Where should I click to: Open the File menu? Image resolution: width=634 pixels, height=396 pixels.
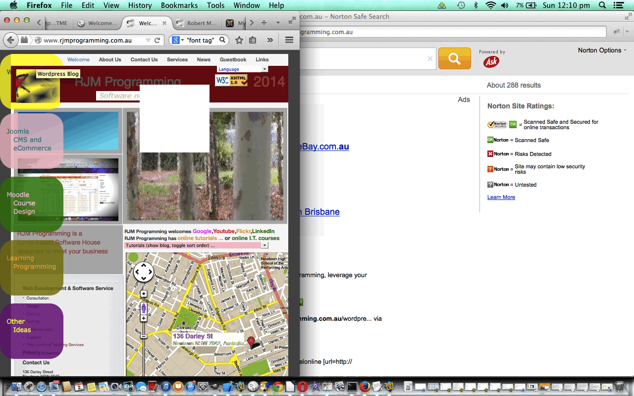(x=66, y=5)
